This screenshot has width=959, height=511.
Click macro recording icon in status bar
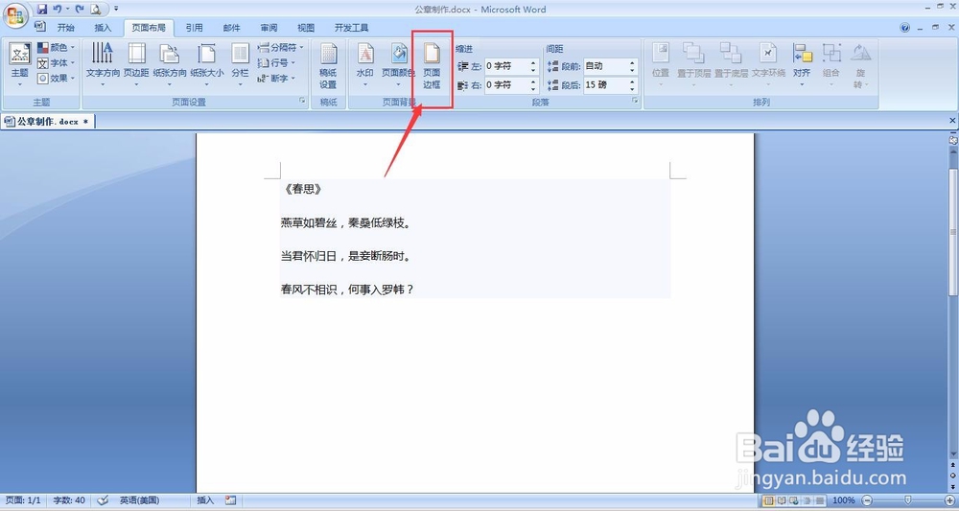[230, 500]
